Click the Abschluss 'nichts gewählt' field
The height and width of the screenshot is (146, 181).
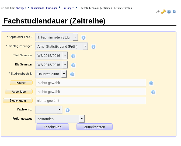click(x=91, y=92)
